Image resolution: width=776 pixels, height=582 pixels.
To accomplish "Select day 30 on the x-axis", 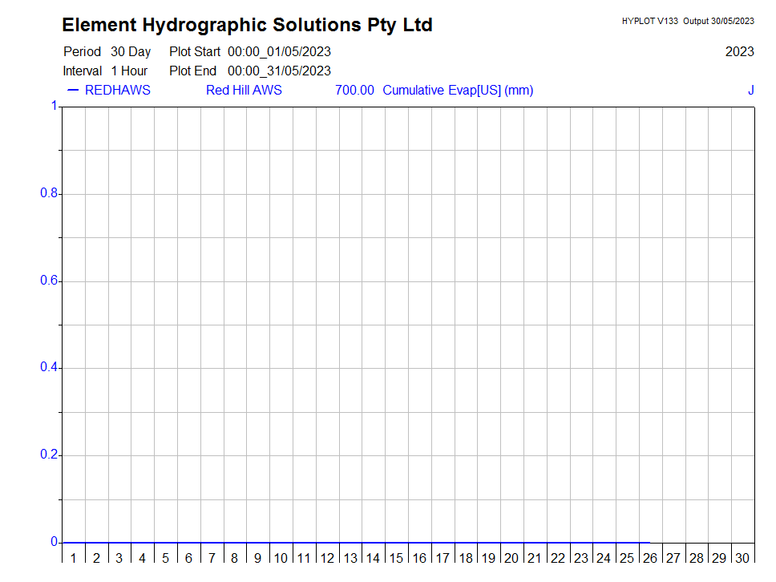I will [x=742, y=558].
